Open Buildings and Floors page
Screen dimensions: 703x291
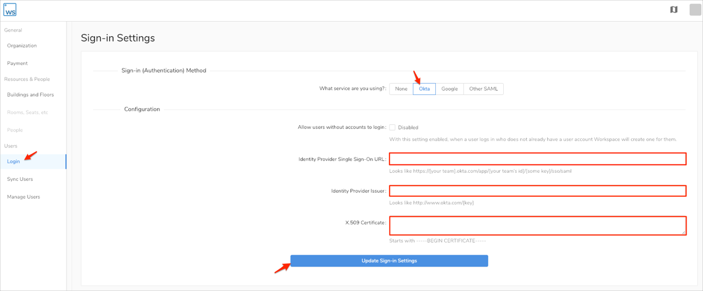[x=30, y=95]
